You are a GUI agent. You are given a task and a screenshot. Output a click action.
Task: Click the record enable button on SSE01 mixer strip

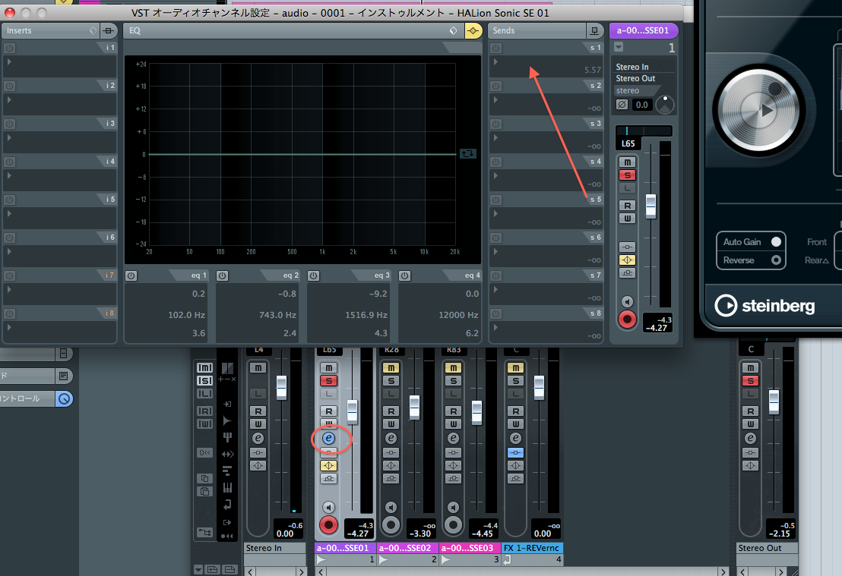(328, 524)
